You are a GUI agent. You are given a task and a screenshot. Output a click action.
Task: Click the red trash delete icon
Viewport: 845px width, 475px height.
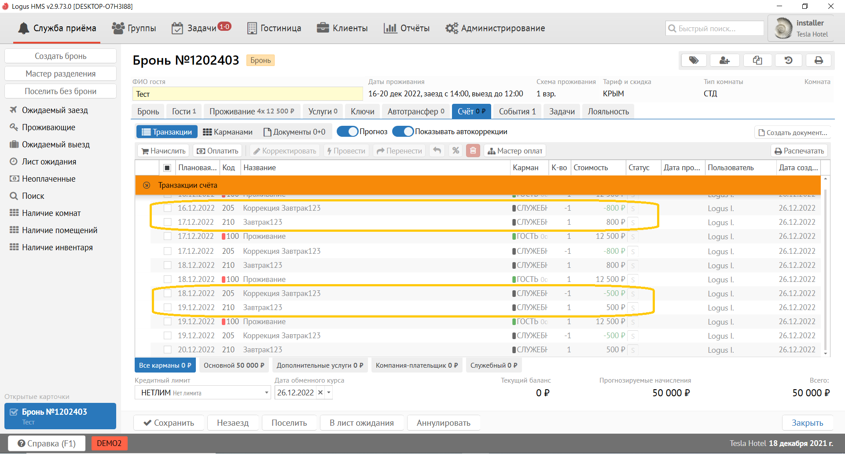[473, 151]
